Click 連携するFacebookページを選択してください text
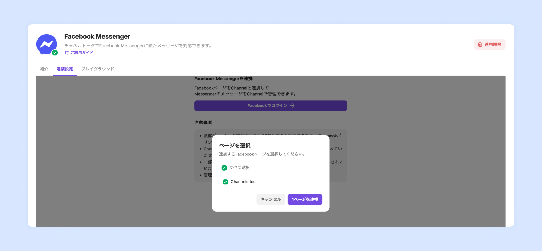This screenshot has width=542, height=251. pyautogui.click(x=262, y=154)
